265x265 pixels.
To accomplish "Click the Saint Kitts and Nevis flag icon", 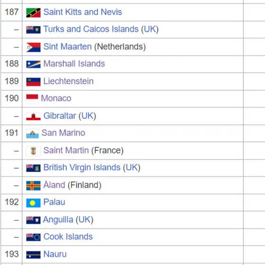I will click(33, 13).
